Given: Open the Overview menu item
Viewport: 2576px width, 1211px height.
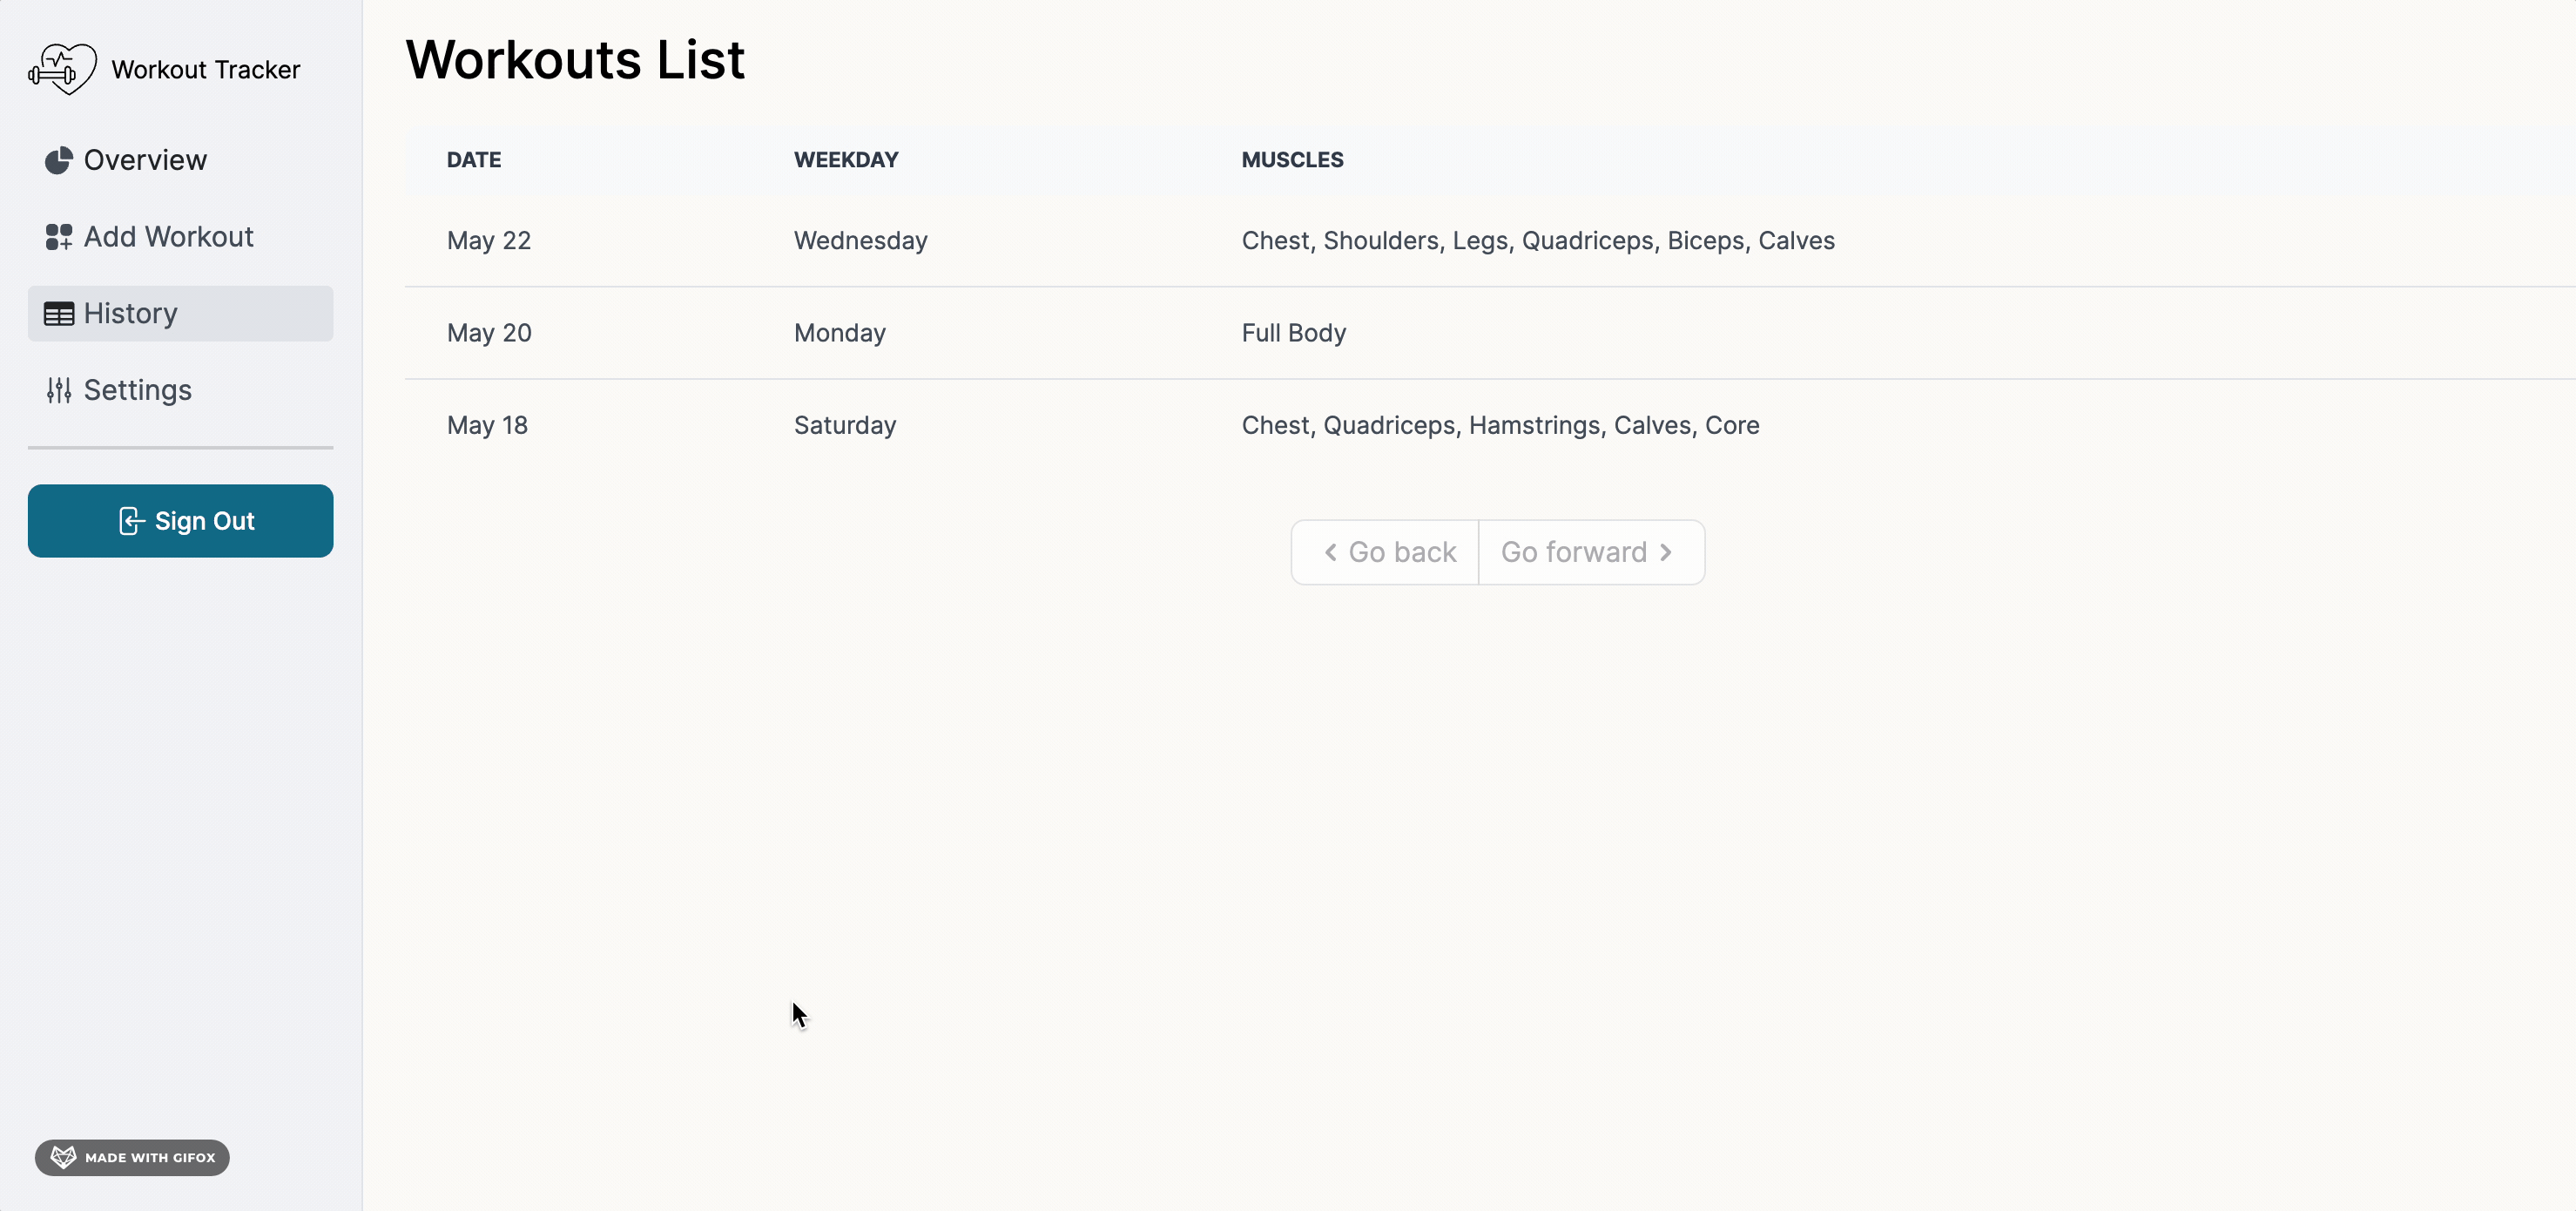Looking at the screenshot, I should tap(180, 160).
